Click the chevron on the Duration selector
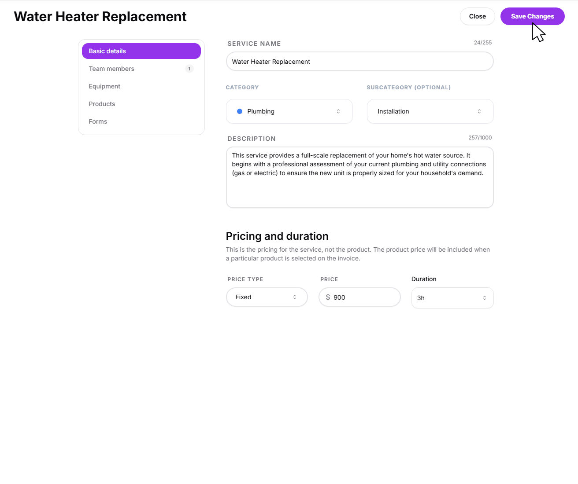 [x=484, y=298]
